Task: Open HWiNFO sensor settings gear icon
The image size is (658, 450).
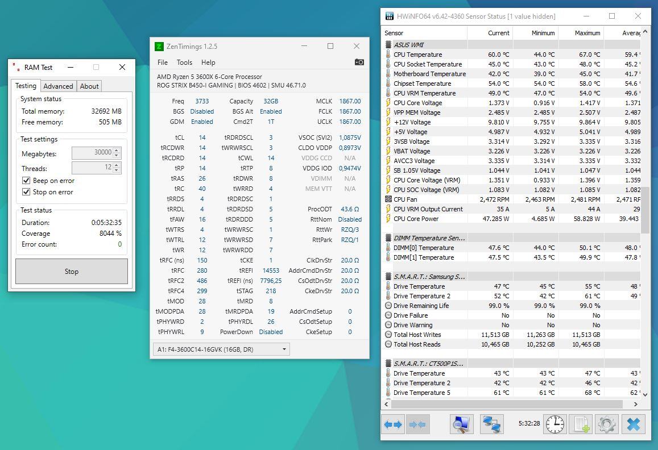Action: [607, 424]
